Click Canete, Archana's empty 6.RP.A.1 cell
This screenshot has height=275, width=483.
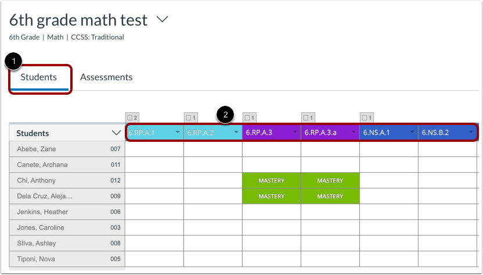coord(154,165)
